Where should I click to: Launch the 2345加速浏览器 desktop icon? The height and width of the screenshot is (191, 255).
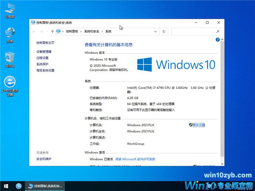point(10,86)
